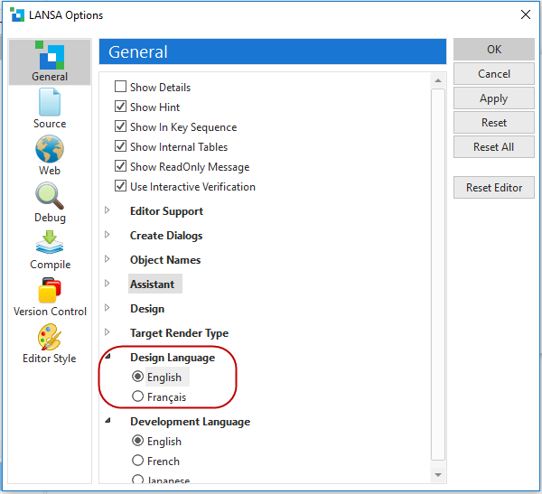Expand the Editor Support section
The height and width of the screenshot is (494, 542).
coord(107,211)
